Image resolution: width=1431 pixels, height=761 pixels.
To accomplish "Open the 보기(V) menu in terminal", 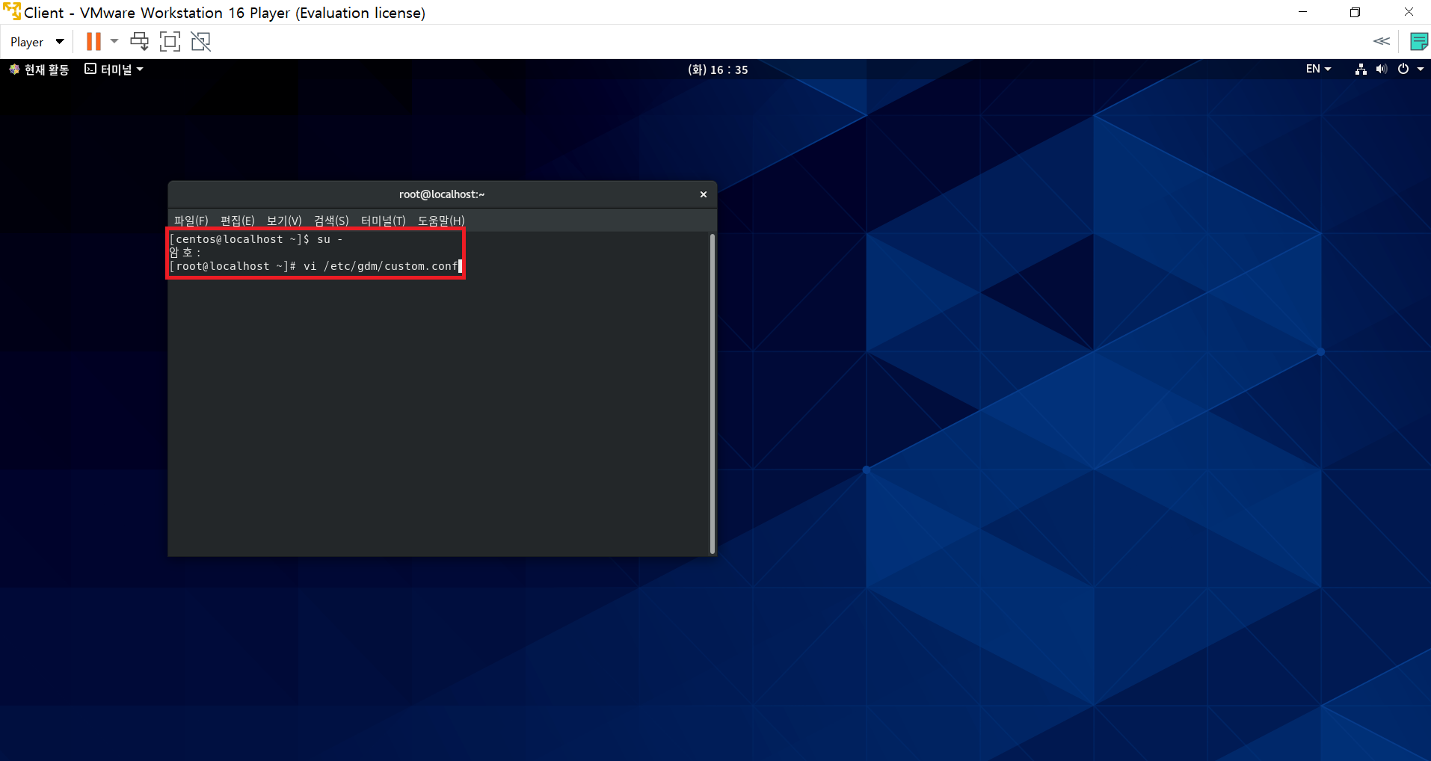I will pyautogui.click(x=284, y=221).
